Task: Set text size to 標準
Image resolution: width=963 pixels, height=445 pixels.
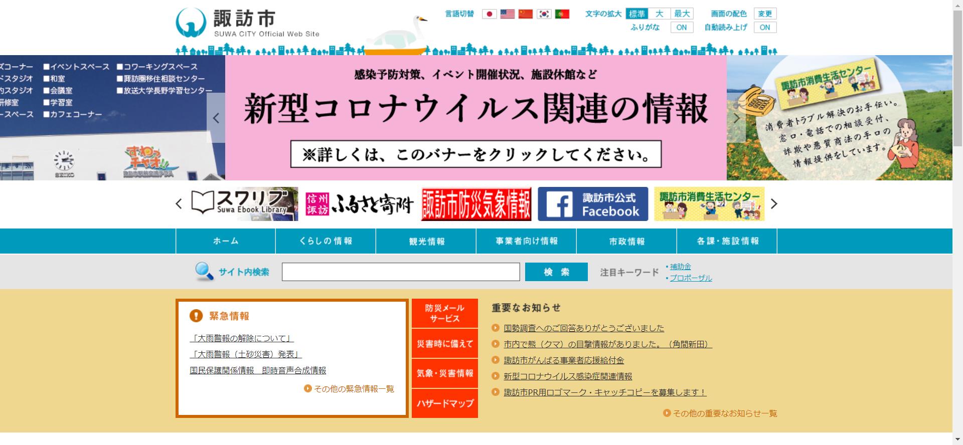Action: point(637,14)
